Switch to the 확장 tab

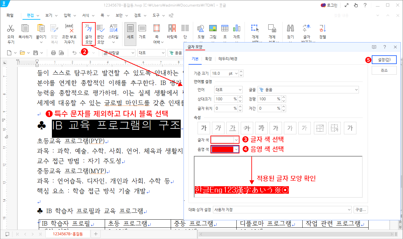[x=208, y=58]
